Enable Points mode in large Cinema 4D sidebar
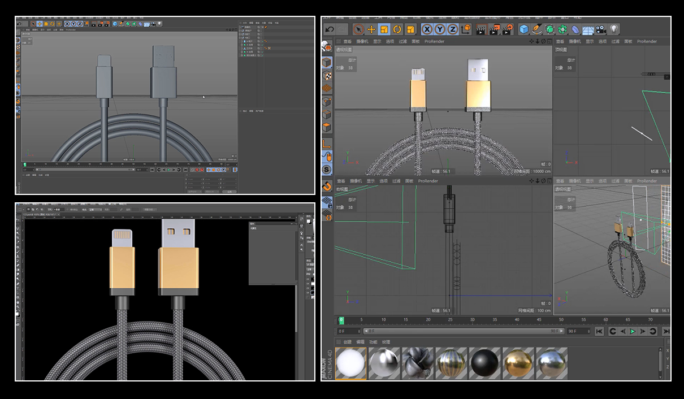This screenshot has height=399, width=684. [327, 101]
